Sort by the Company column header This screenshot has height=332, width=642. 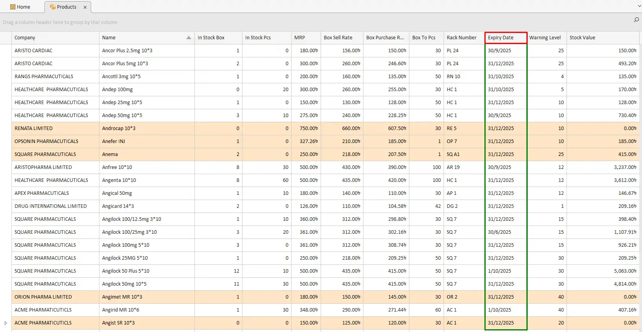[x=55, y=38]
